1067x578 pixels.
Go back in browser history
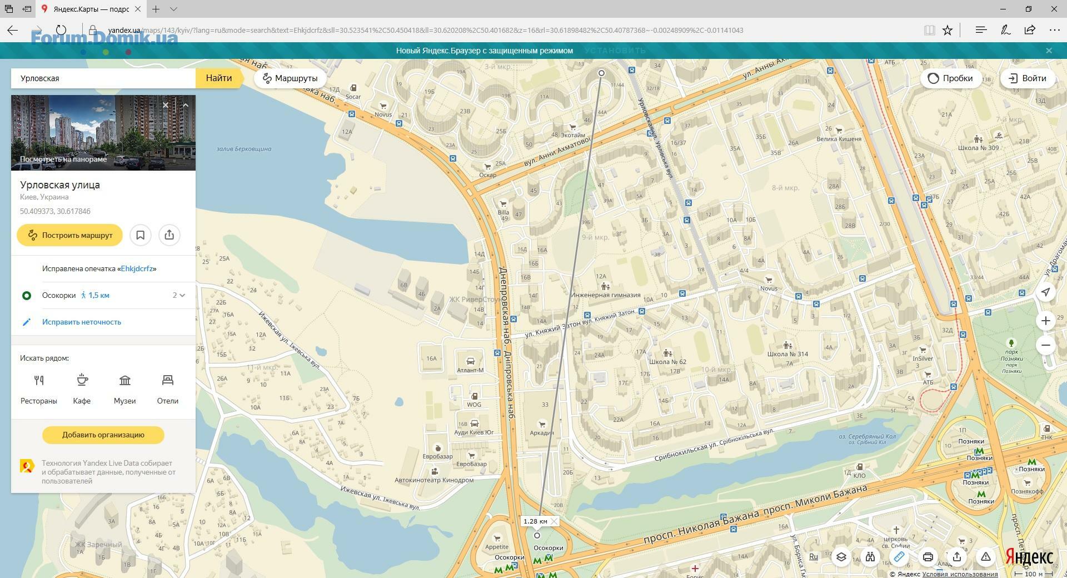tap(13, 30)
